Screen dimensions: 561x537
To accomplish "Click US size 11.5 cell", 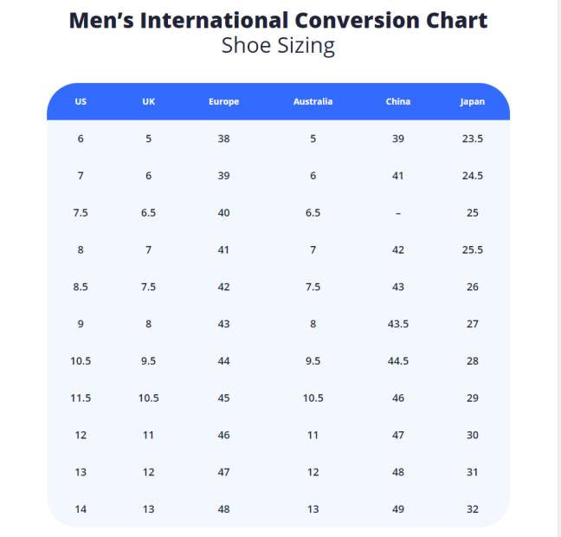I will (81, 398).
